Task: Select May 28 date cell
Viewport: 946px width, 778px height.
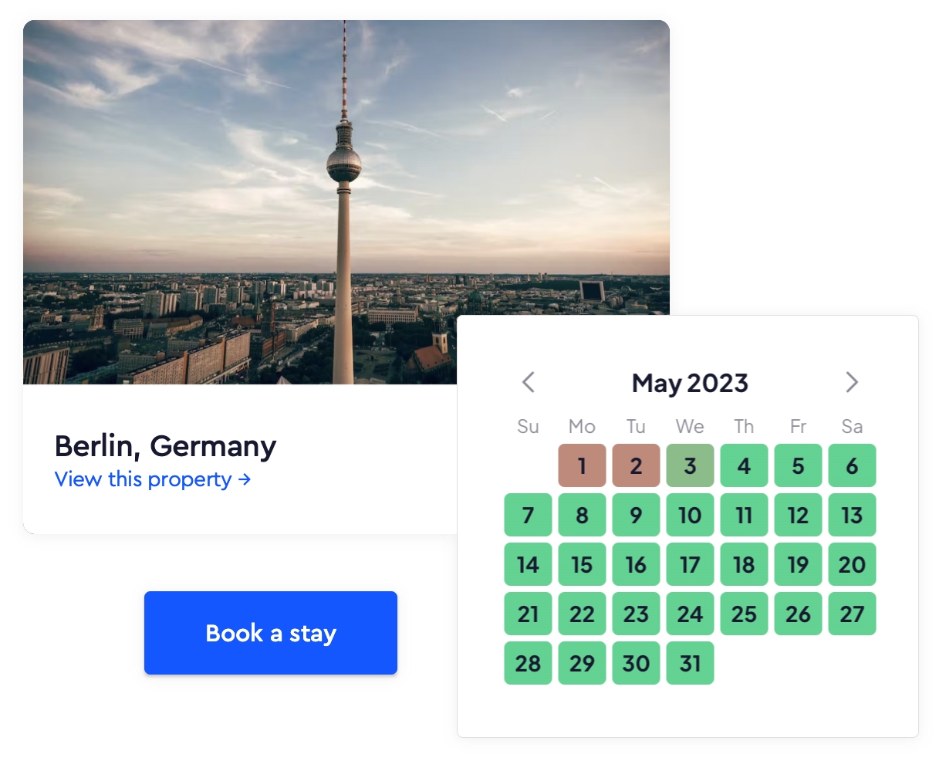Action: pos(529,663)
